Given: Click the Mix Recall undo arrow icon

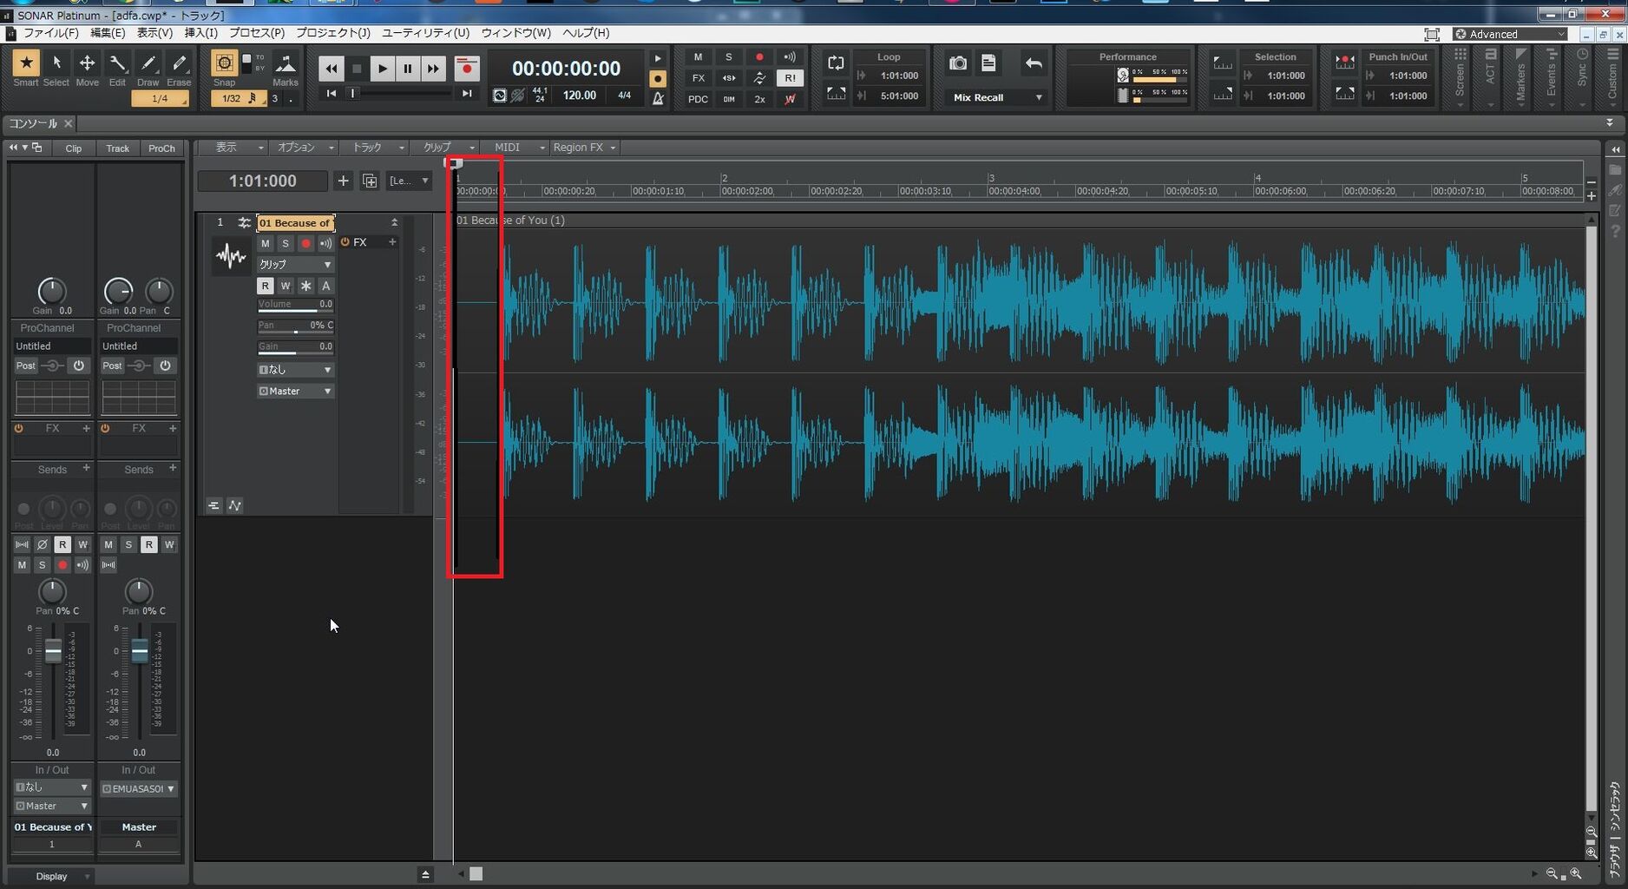Looking at the screenshot, I should tap(1033, 63).
